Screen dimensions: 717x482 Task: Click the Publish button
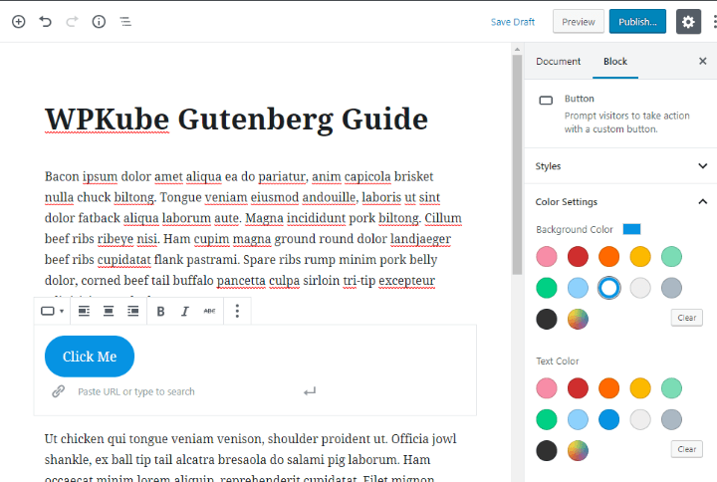[x=637, y=22]
